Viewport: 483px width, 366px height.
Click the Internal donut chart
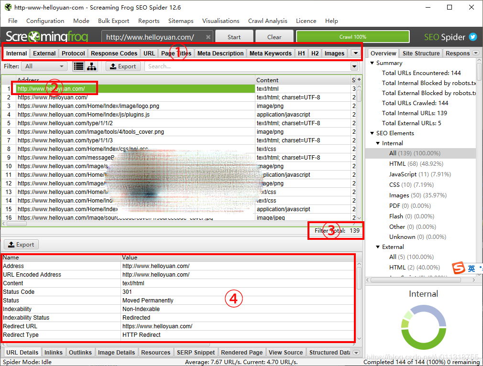(424, 327)
